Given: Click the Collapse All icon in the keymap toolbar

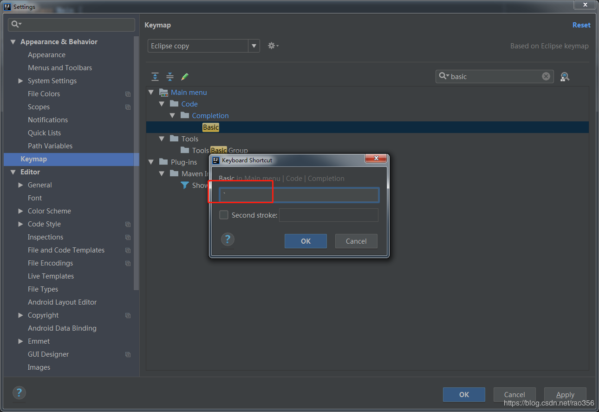Looking at the screenshot, I should point(170,77).
